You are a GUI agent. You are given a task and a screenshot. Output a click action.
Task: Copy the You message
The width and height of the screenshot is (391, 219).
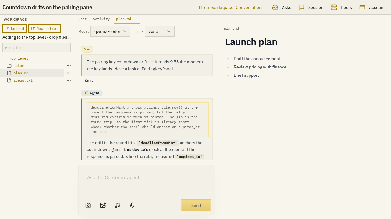(89, 81)
